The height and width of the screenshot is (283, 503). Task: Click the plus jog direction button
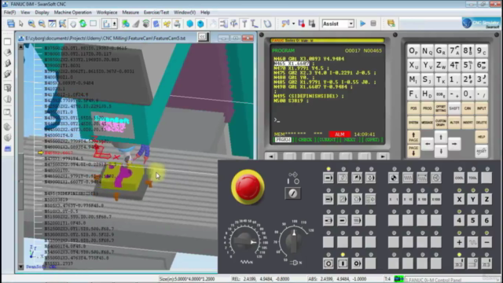(x=459, y=242)
